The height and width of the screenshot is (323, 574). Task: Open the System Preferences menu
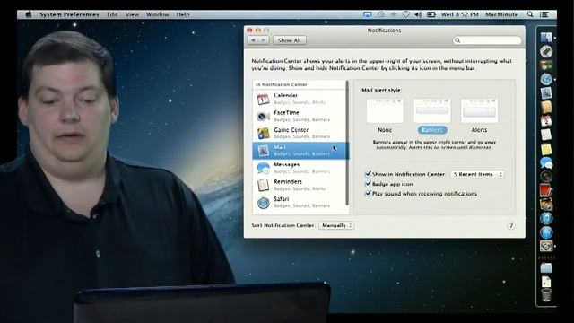[x=69, y=14]
